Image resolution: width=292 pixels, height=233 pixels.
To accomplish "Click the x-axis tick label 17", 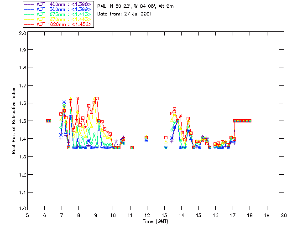I will (x=233, y=215).
